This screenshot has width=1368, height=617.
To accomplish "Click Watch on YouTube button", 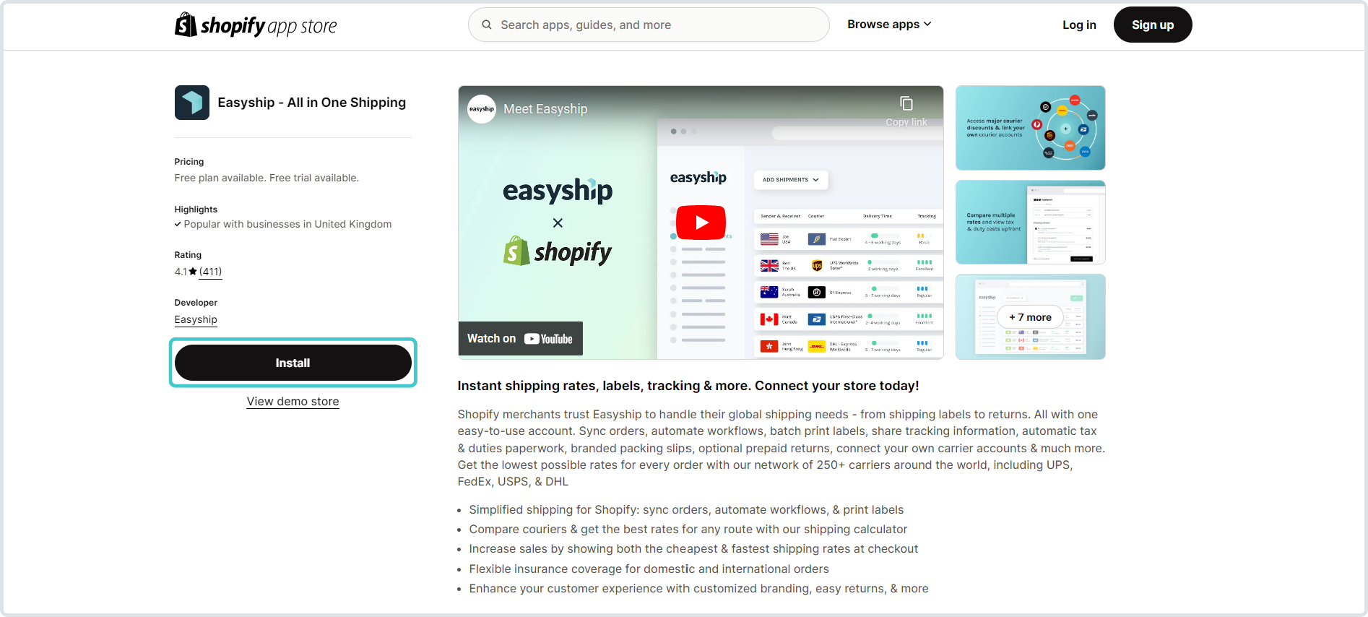I will coord(520,339).
